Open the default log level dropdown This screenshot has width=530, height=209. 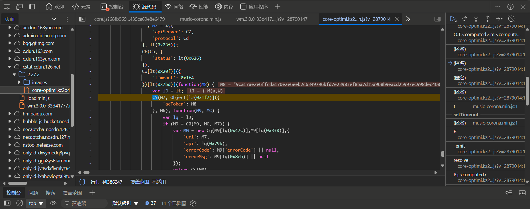[125, 203]
